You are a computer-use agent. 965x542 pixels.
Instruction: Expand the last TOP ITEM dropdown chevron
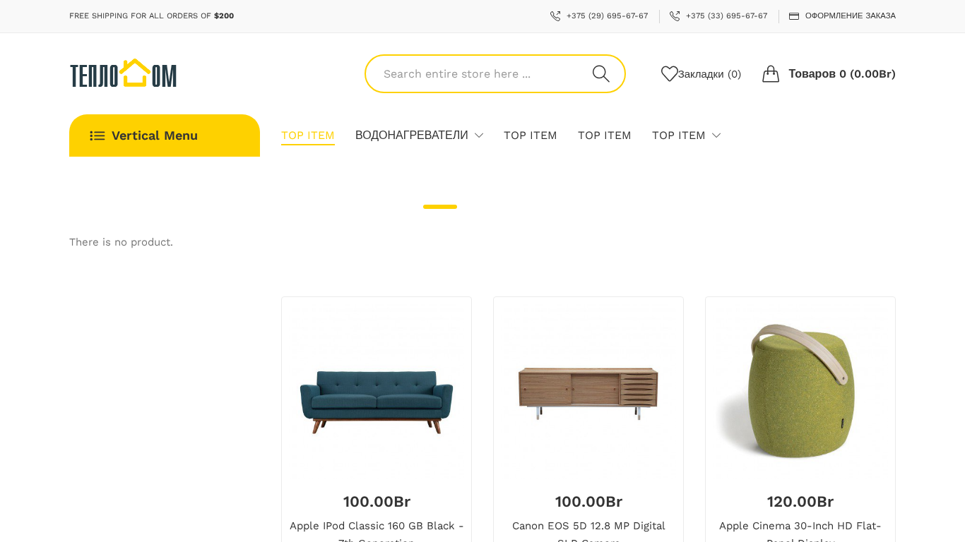tap(716, 135)
